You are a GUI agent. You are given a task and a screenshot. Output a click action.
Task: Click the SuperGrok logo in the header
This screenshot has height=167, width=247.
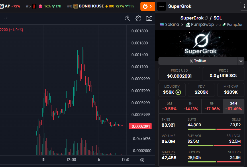(162, 6)
